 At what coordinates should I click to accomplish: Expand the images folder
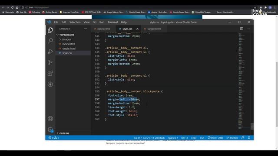point(66,39)
